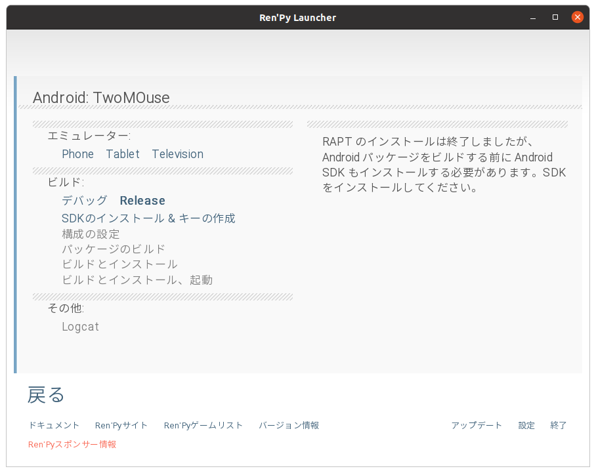The width and height of the screenshot is (596, 473).
Task: Open バージョン情報 page
Action: (x=289, y=425)
